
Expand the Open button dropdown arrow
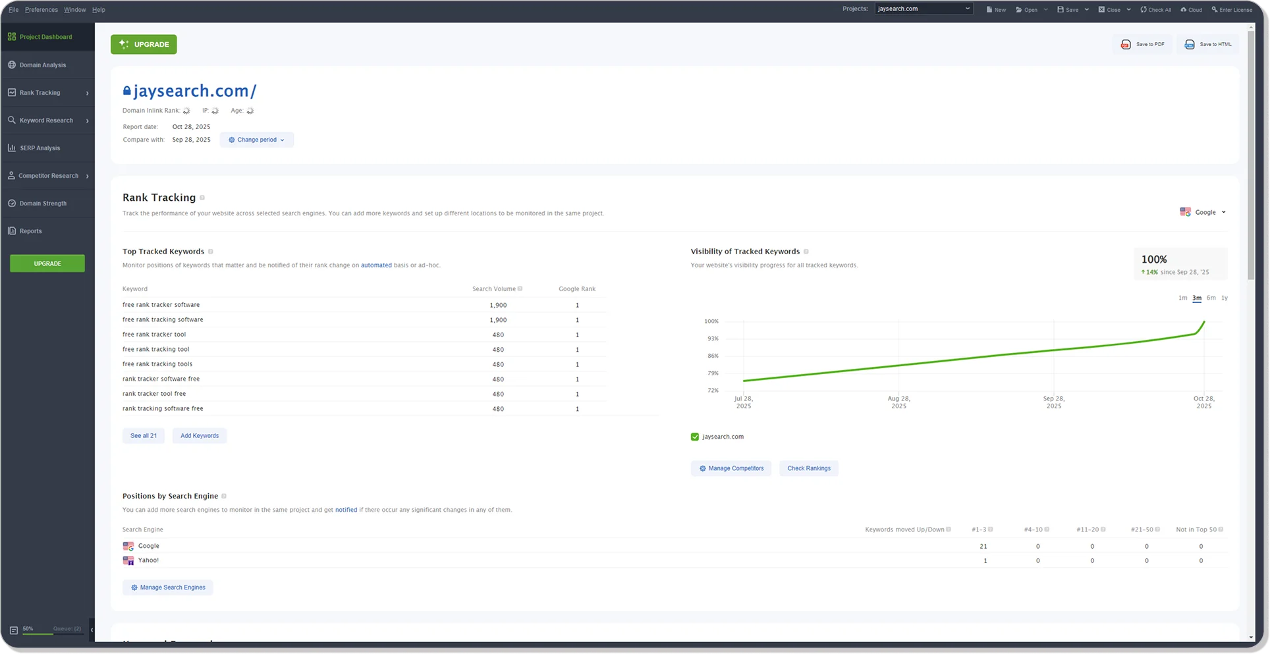(x=1045, y=9)
